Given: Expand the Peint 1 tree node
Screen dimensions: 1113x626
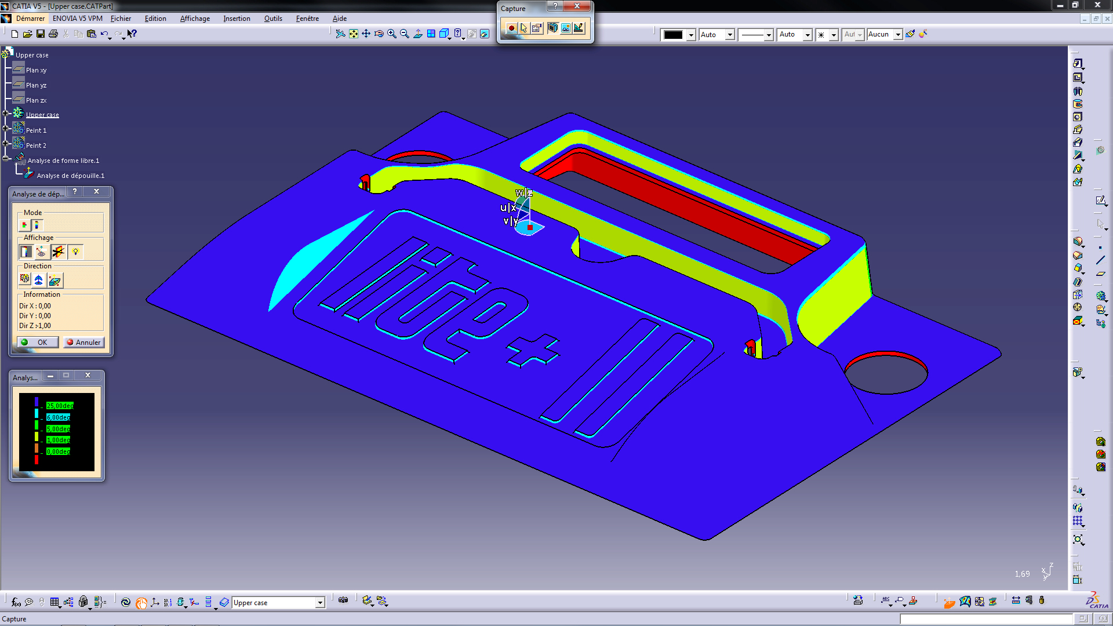Looking at the screenshot, I should coord(6,129).
